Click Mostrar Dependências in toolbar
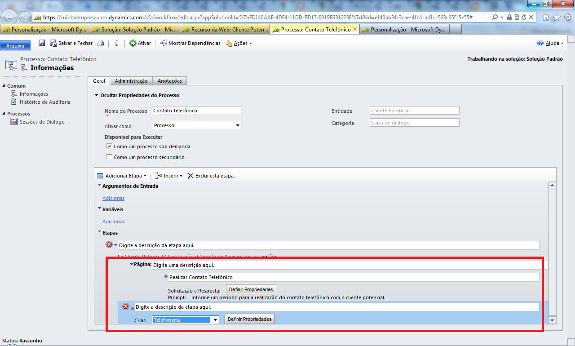This screenshot has height=346, width=575. coord(190,43)
